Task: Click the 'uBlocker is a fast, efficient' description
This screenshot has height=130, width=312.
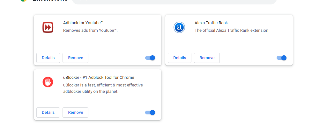Action: (103, 88)
